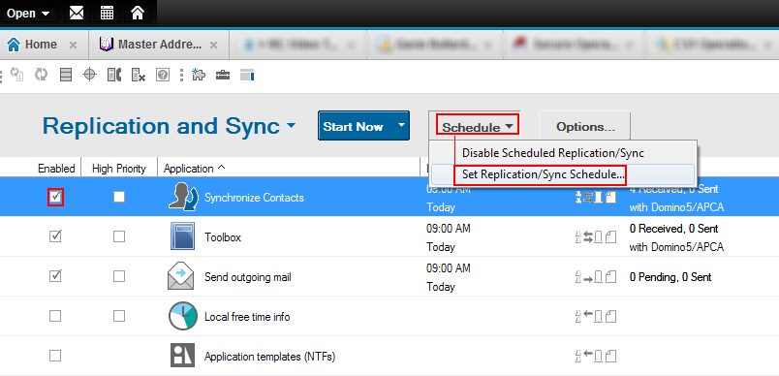Open the Start Now dropdown arrow
The width and height of the screenshot is (779, 376).
401,125
